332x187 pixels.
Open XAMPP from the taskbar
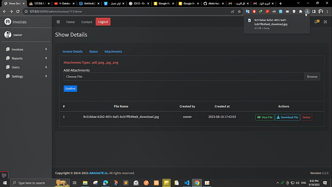point(156,183)
